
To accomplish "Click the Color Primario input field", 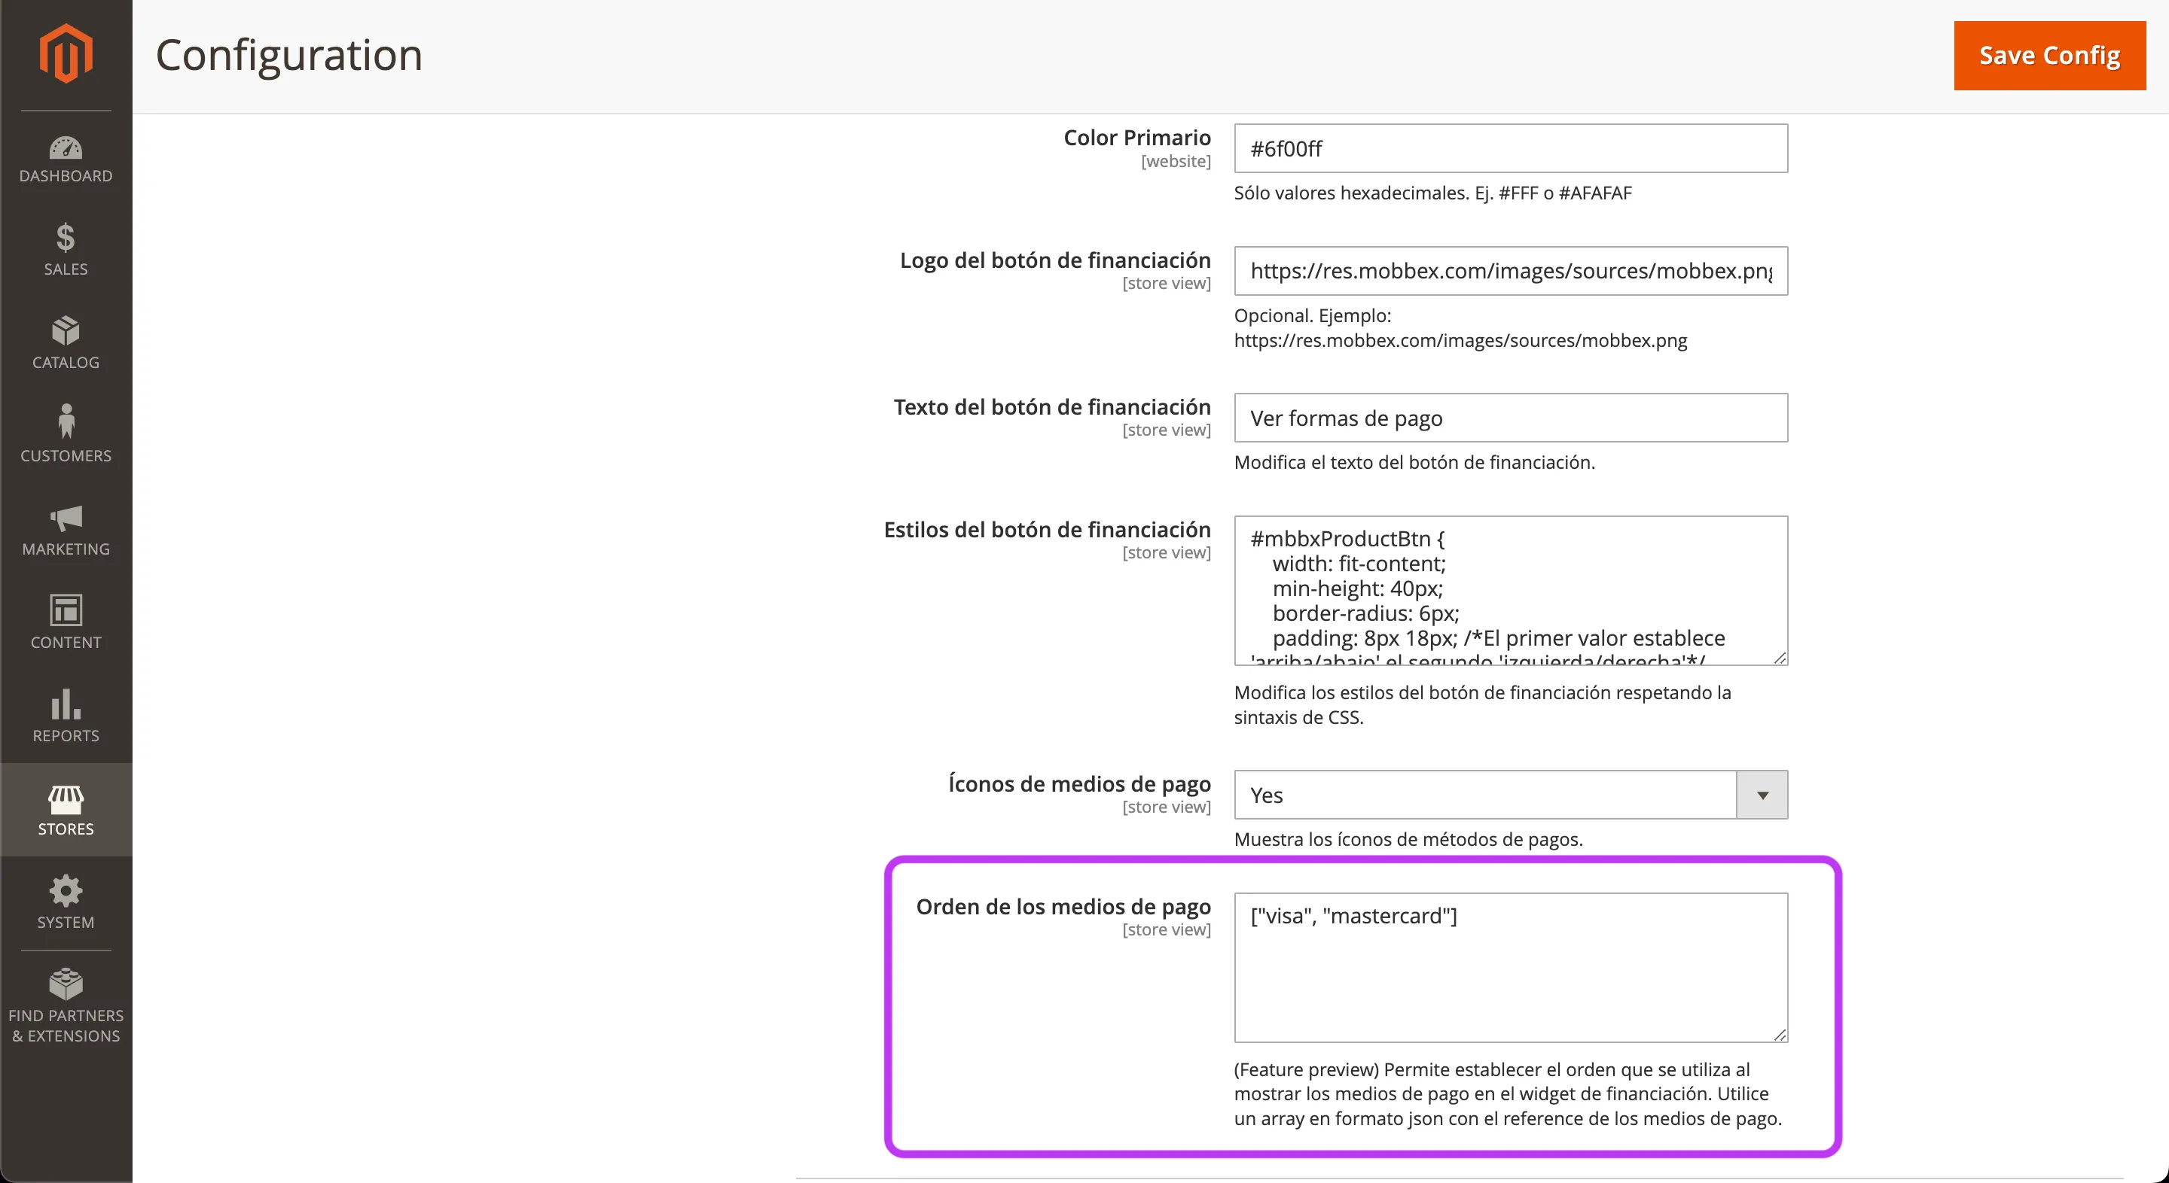I will [1511, 149].
